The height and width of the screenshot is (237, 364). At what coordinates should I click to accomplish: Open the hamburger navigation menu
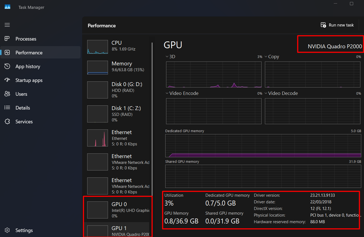click(x=7, y=25)
